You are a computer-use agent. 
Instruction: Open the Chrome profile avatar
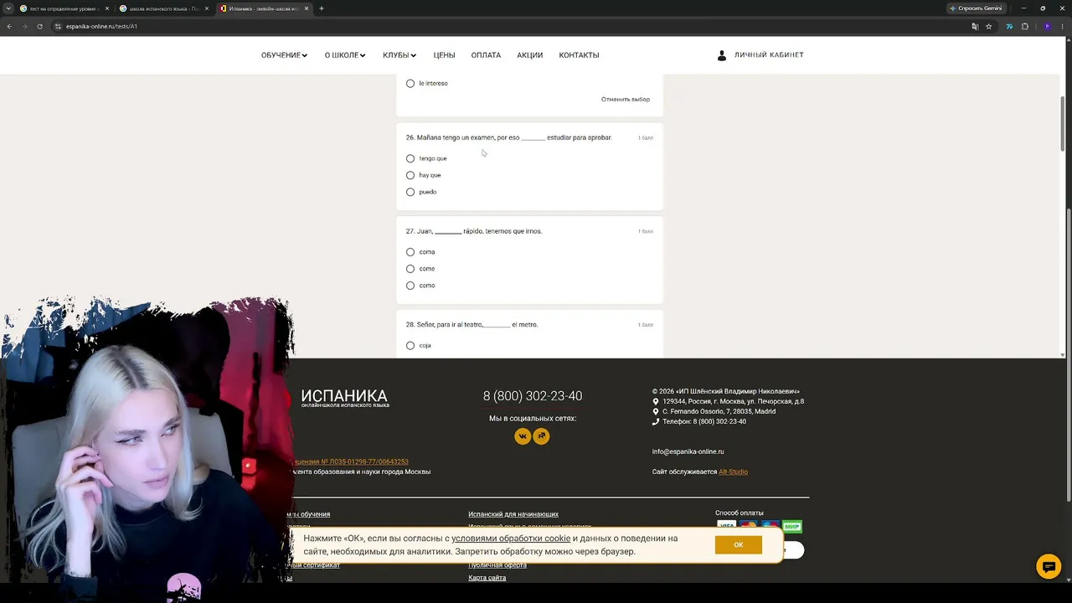point(1047,26)
